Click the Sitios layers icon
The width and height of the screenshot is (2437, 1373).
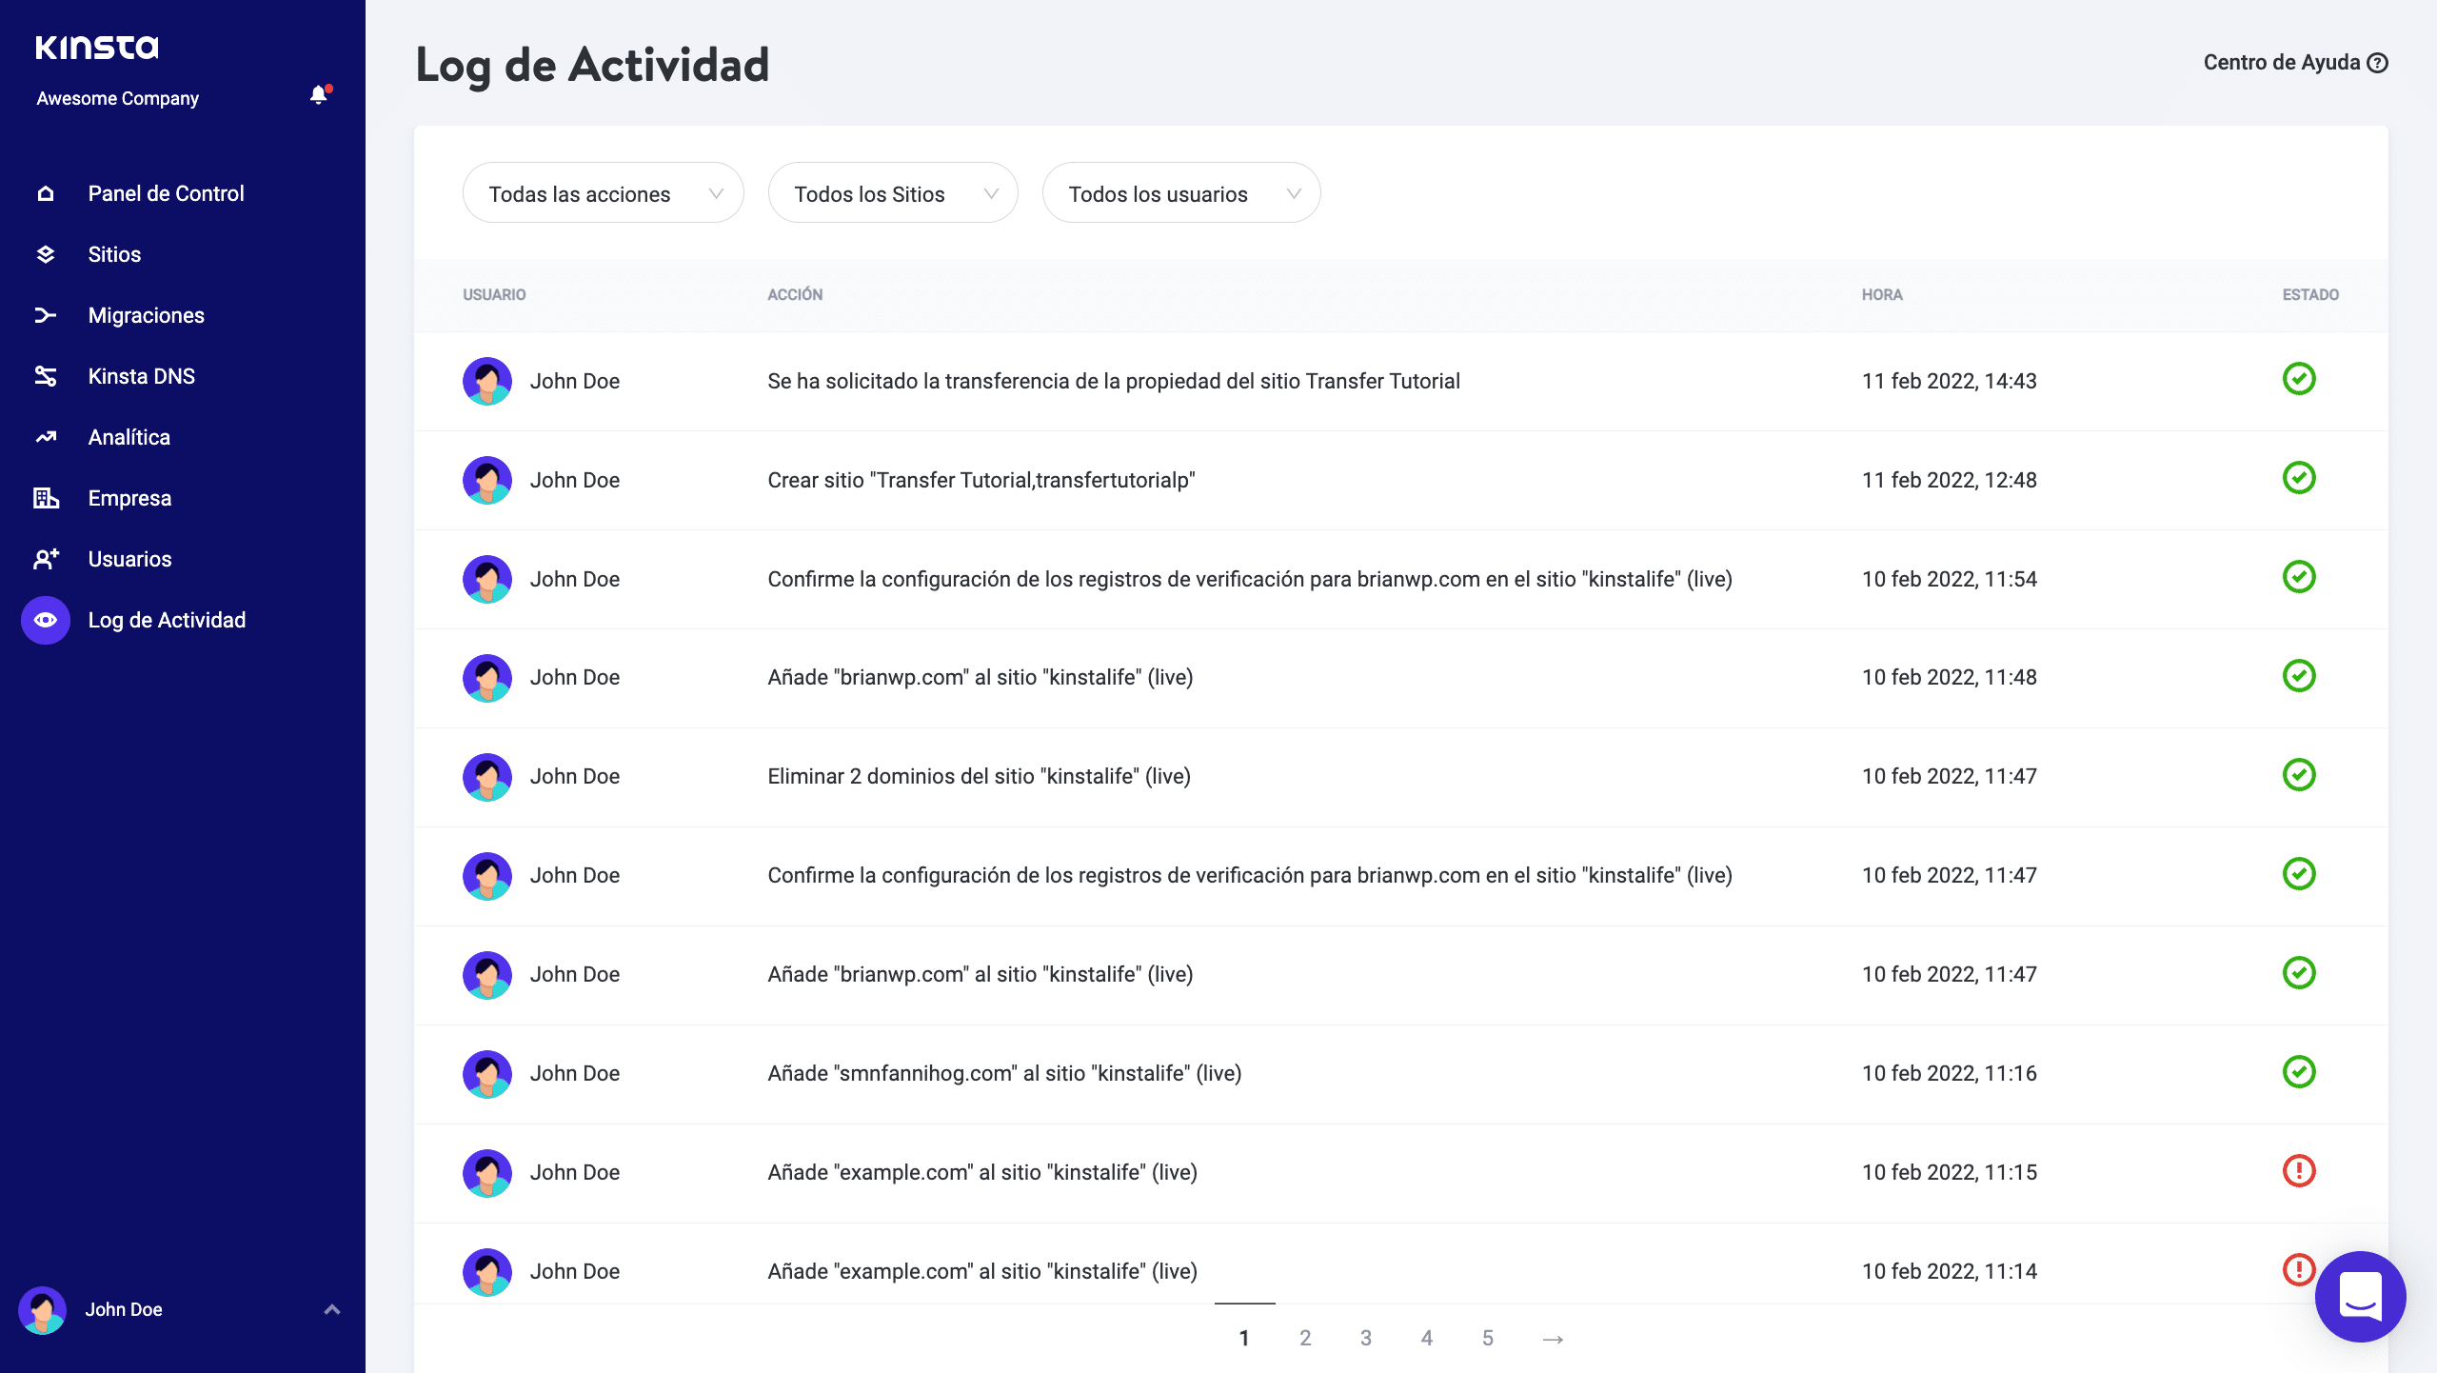tap(46, 255)
